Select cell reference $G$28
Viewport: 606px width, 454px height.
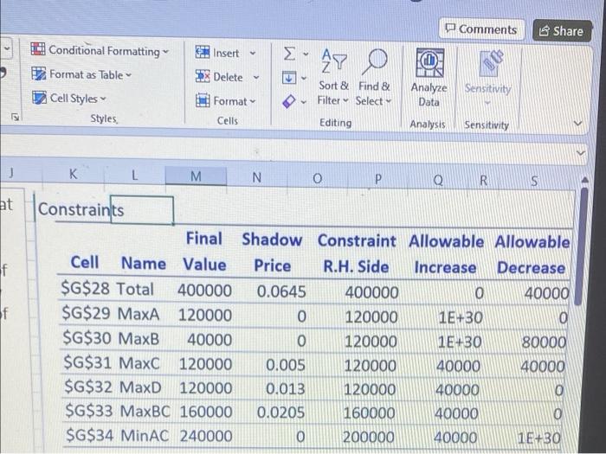point(86,288)
